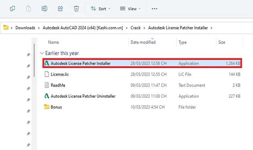This screenshot has width=253, height=150.
Task: Select the Bonus folder name
Action: tap(56, 107)
